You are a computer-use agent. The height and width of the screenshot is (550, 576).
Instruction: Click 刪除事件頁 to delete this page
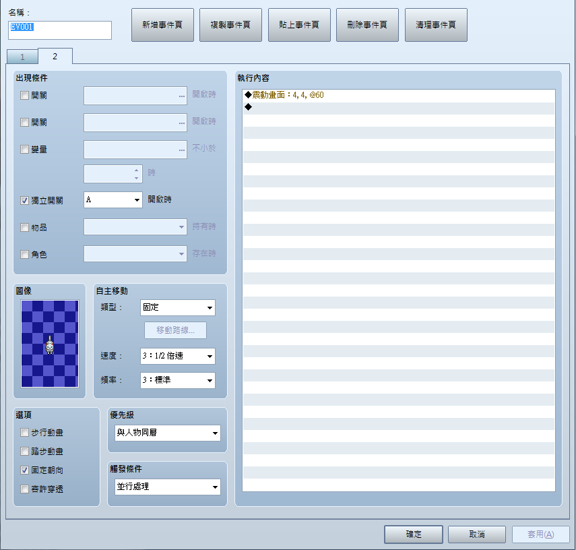click(x=367, y=25)
